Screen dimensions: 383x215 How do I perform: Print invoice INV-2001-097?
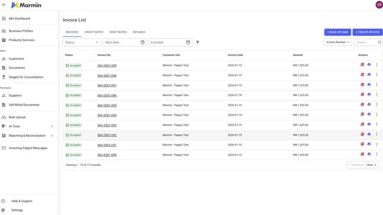(369, 85)
